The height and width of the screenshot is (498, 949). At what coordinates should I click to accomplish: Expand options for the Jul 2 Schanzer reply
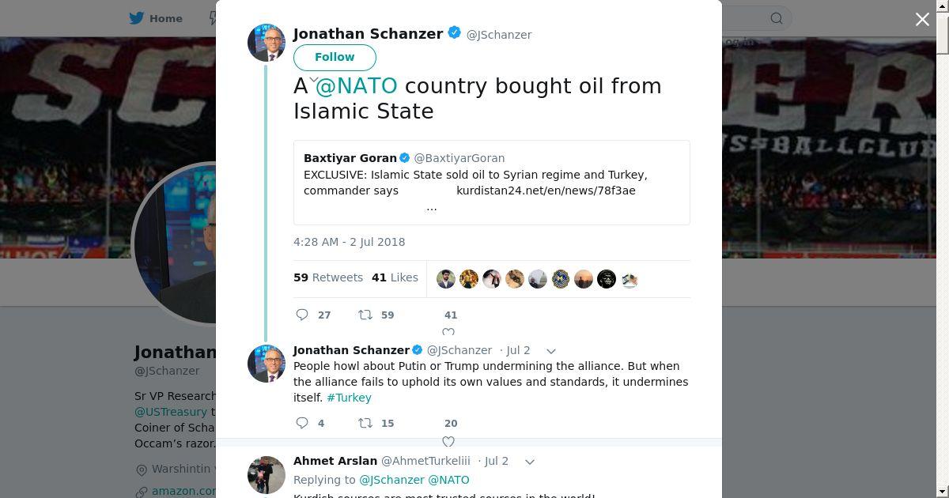551,350
